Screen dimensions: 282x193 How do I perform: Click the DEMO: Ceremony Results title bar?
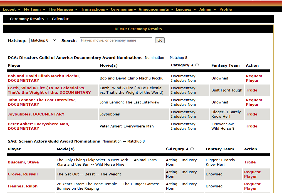[138, 29]
